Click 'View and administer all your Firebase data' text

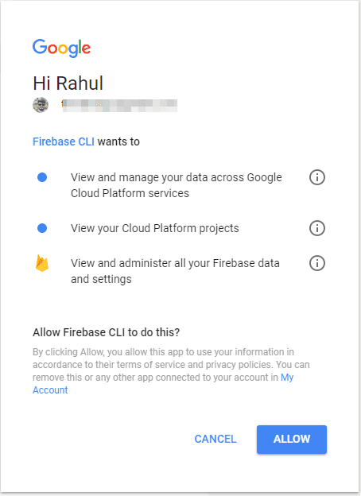tap(175, 271)
